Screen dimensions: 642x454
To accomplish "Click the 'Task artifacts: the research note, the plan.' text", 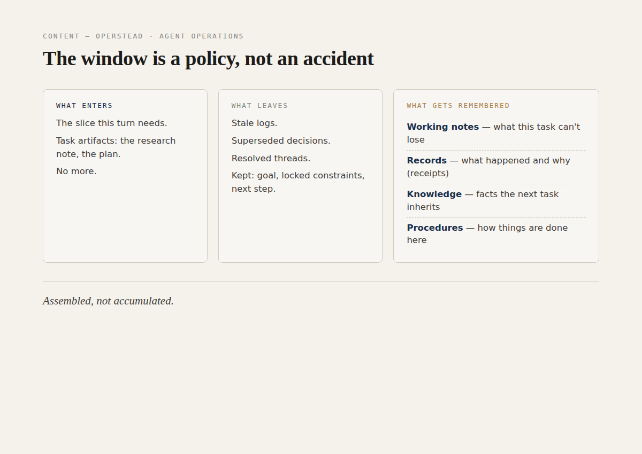I will click(x=116, y=147).
